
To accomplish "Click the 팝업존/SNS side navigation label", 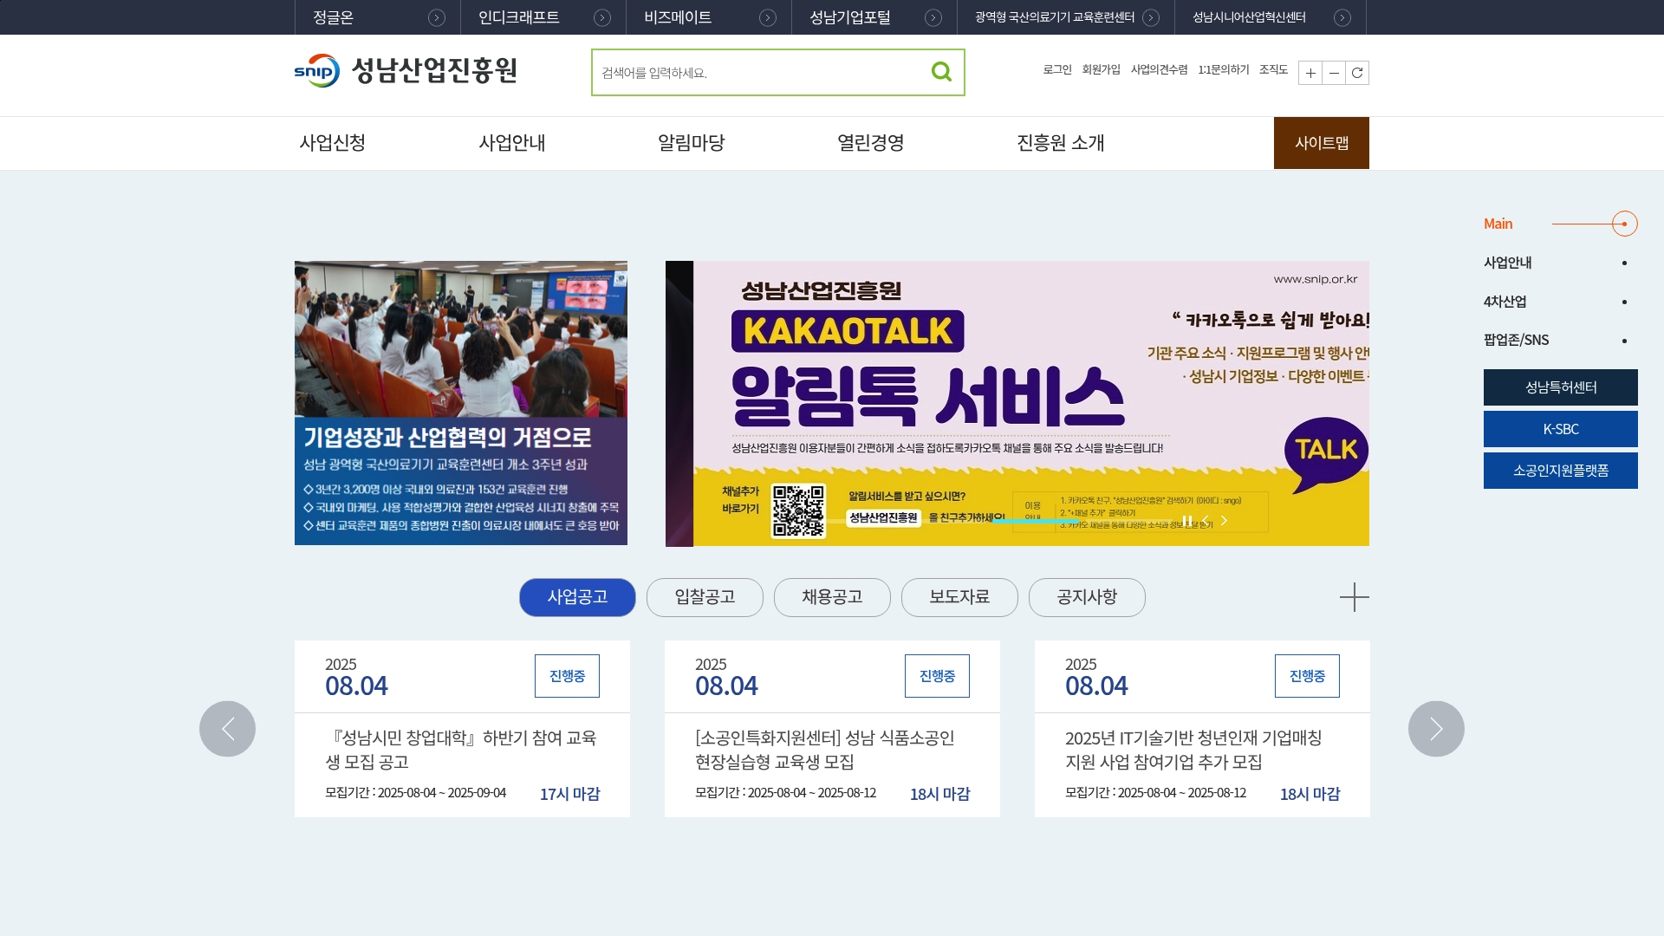I will pyautogui.click(x=1516, y=340).
